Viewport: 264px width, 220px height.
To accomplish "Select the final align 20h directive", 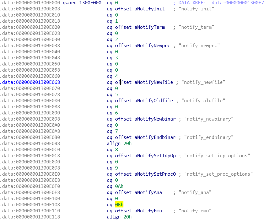I will point(119,217).
